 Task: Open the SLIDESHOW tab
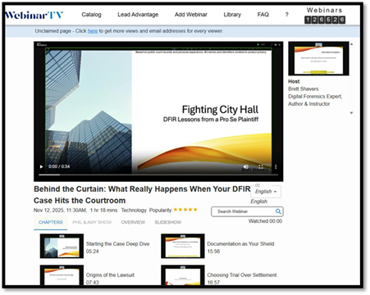point(168,222)
